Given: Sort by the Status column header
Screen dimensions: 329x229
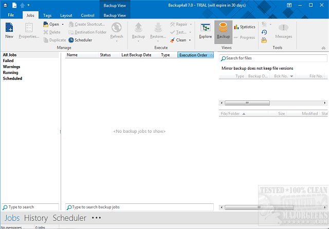Looking at the screenshot, I should (x=109, y=55).
